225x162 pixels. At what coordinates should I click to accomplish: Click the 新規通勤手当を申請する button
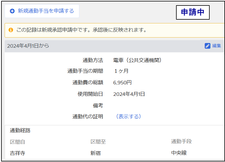click(42, 11)
